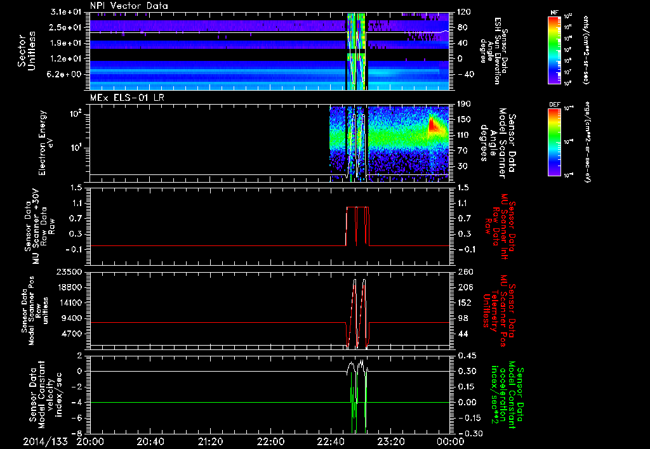Click the -6 velocity tick value
650x449 pixels.
click(78, 418)
